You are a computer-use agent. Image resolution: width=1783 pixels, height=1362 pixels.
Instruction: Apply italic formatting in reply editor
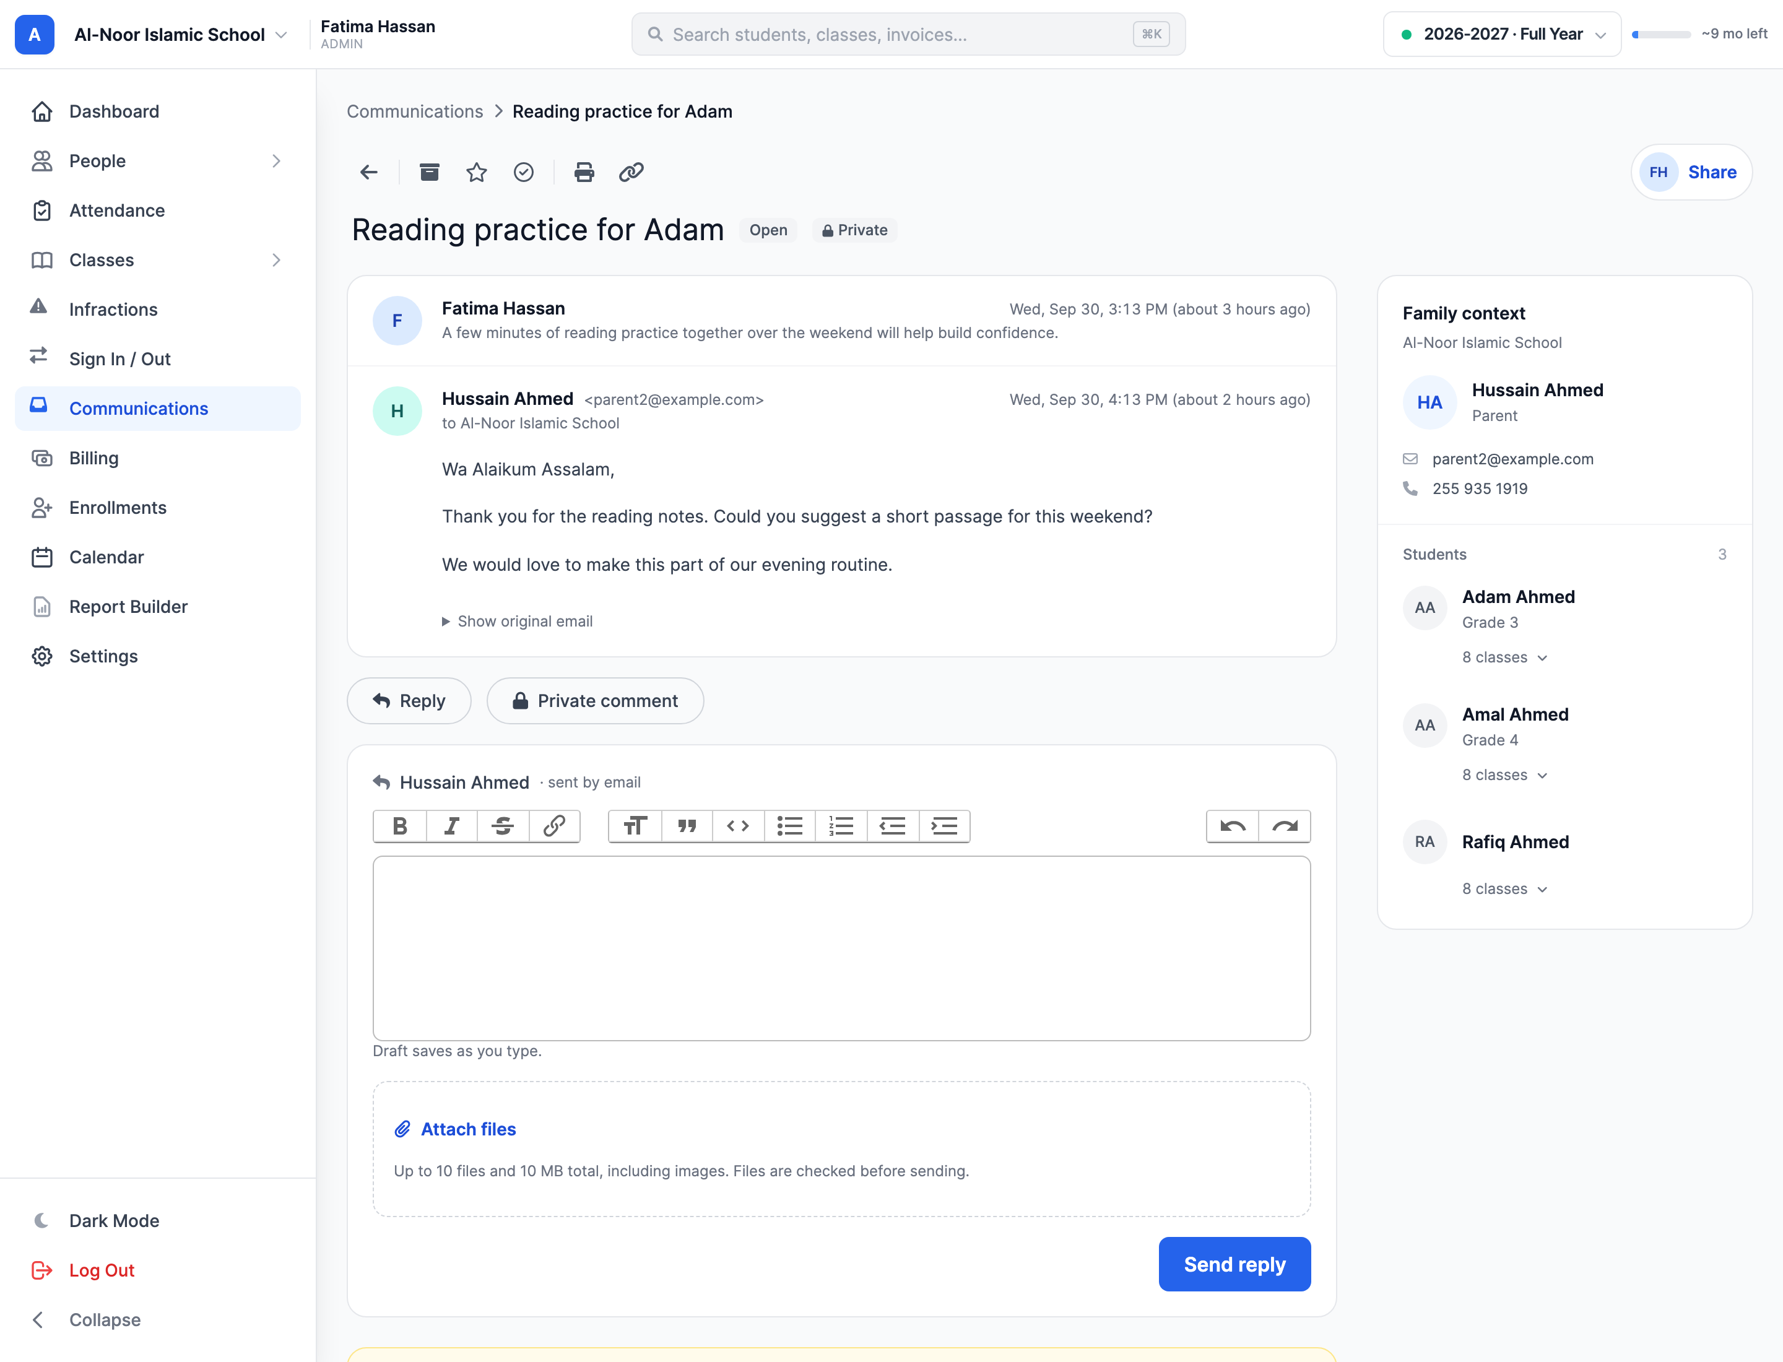(x=451, y=826)
